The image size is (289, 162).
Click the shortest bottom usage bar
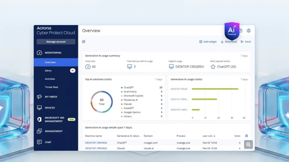196,110
